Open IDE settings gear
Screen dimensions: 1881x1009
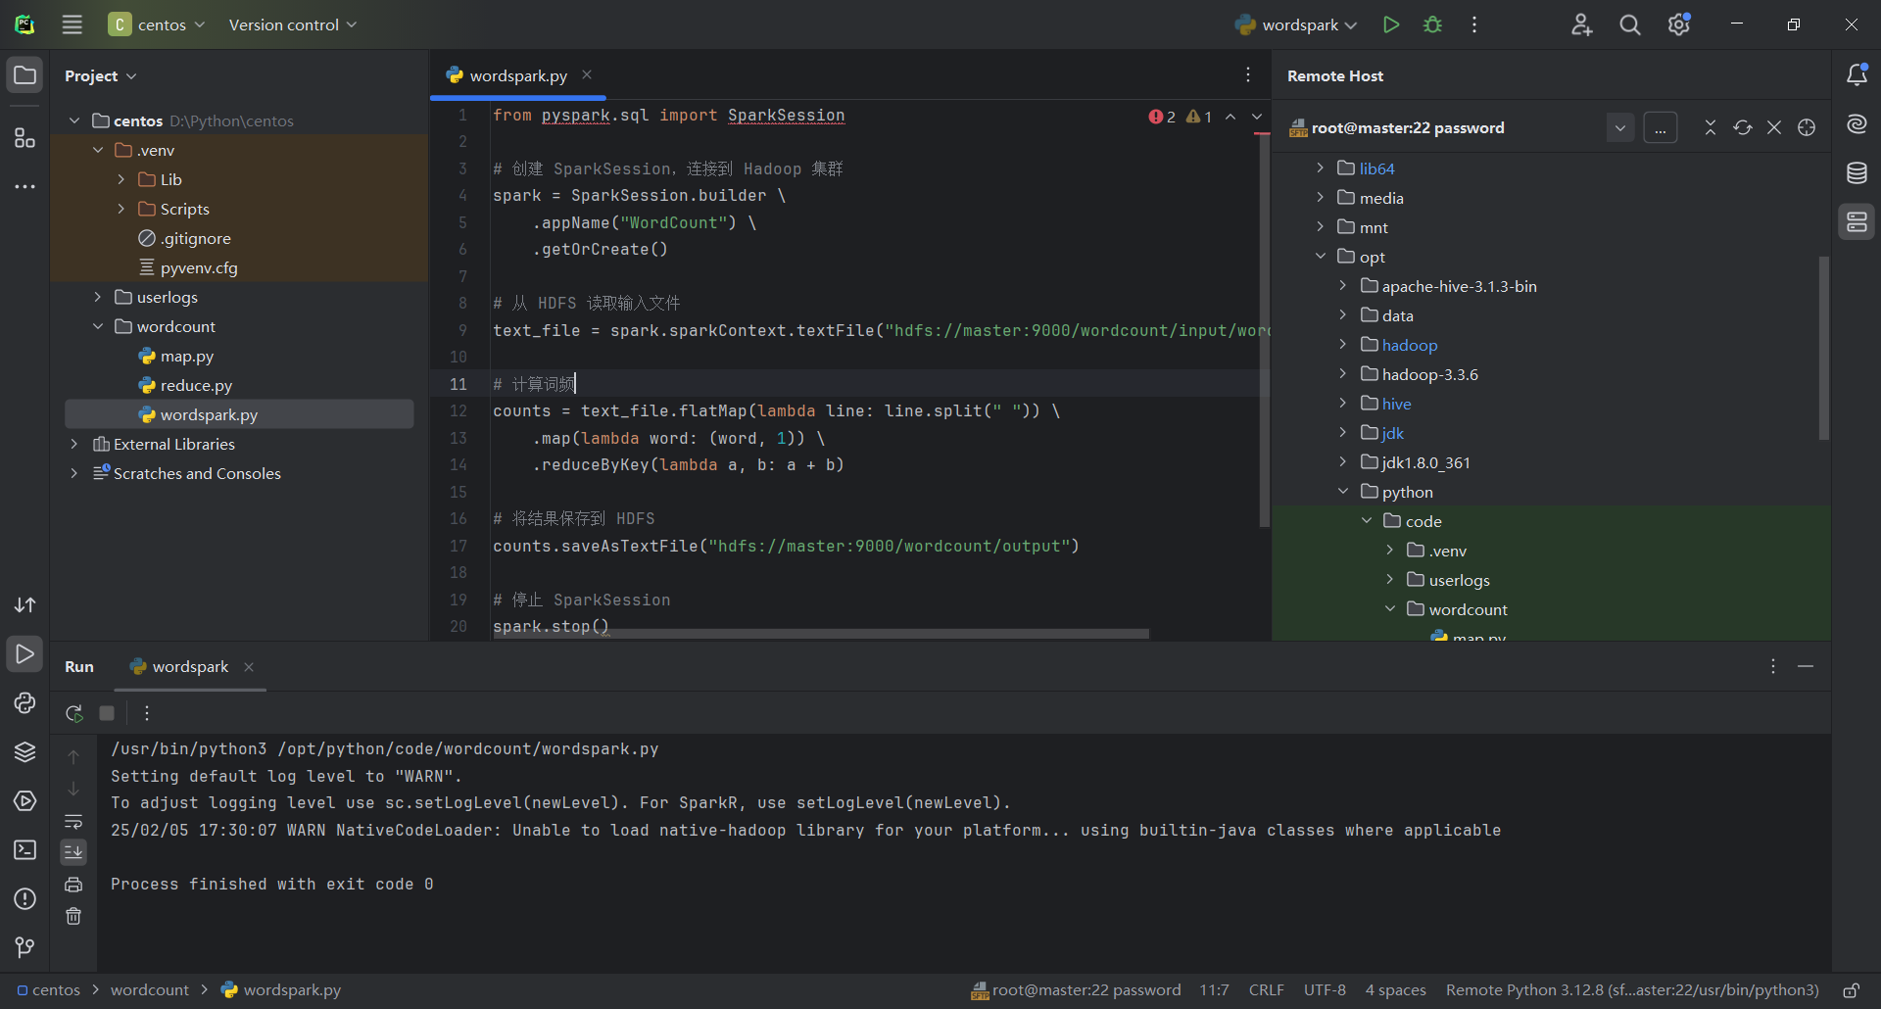tap(1679, 24)
